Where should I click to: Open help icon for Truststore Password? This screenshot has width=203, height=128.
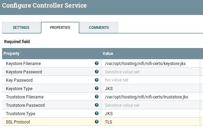tap(97, 105)
